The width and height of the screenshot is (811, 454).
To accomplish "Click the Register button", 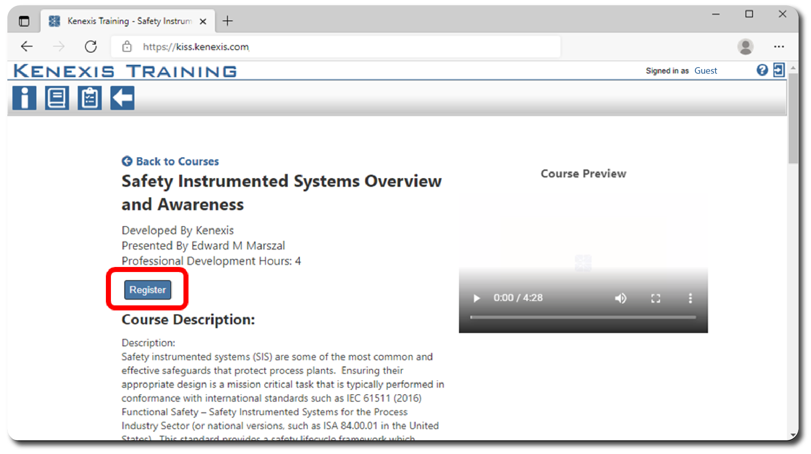I will click(x=147, y=290).
